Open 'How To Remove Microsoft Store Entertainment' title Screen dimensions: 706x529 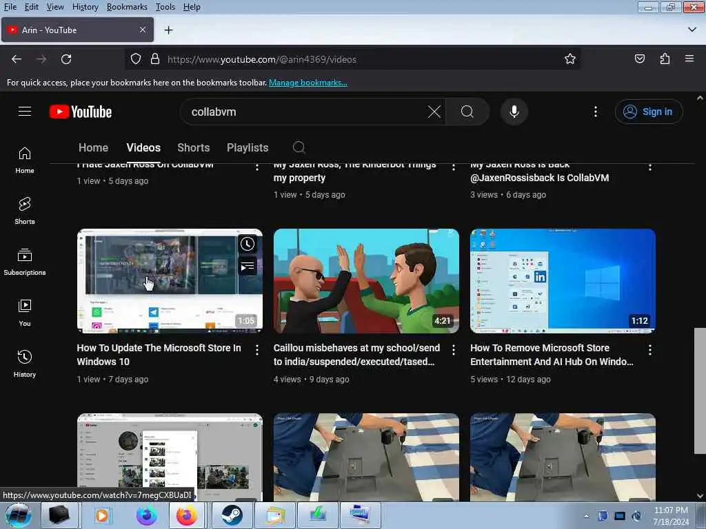tap(552, 355)
